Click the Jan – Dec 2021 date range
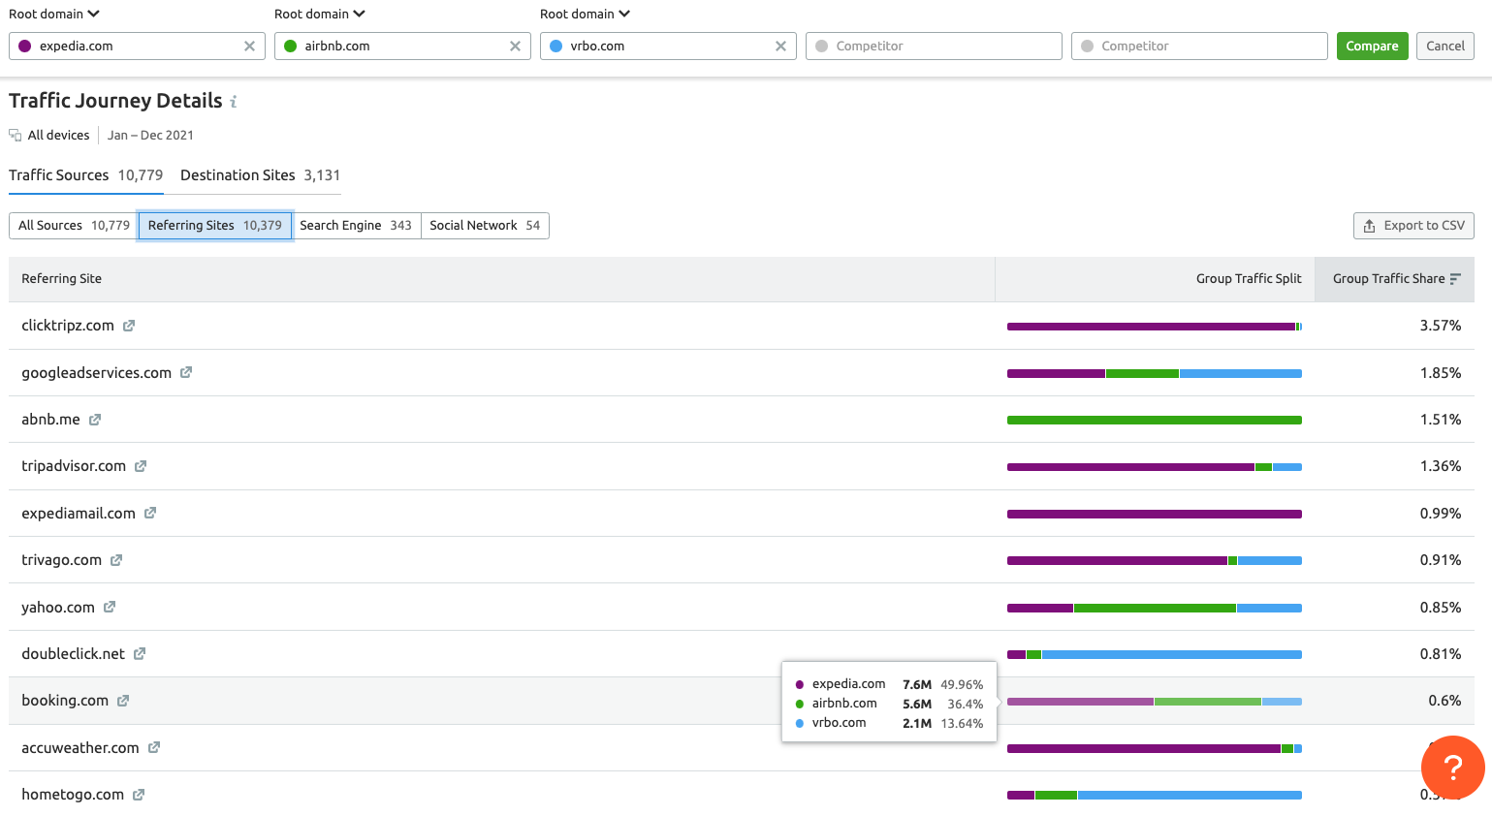Screen dimensions: 1492x816 pos(150,136)
